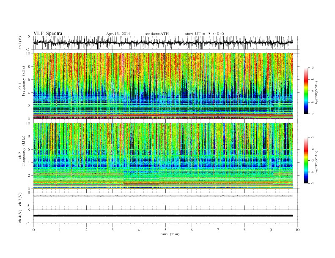Click the ch.1 spectrogram color bar
This screenshot has height=258, width=335.
click(x=306, y=91)
